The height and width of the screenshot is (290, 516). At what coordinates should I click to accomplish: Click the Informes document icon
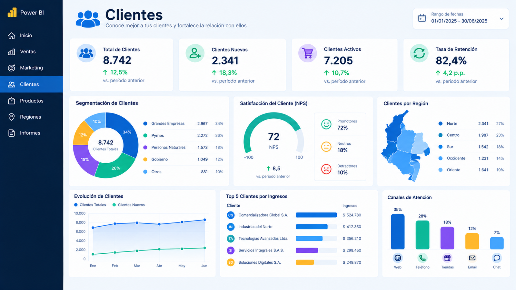[12, 133]
